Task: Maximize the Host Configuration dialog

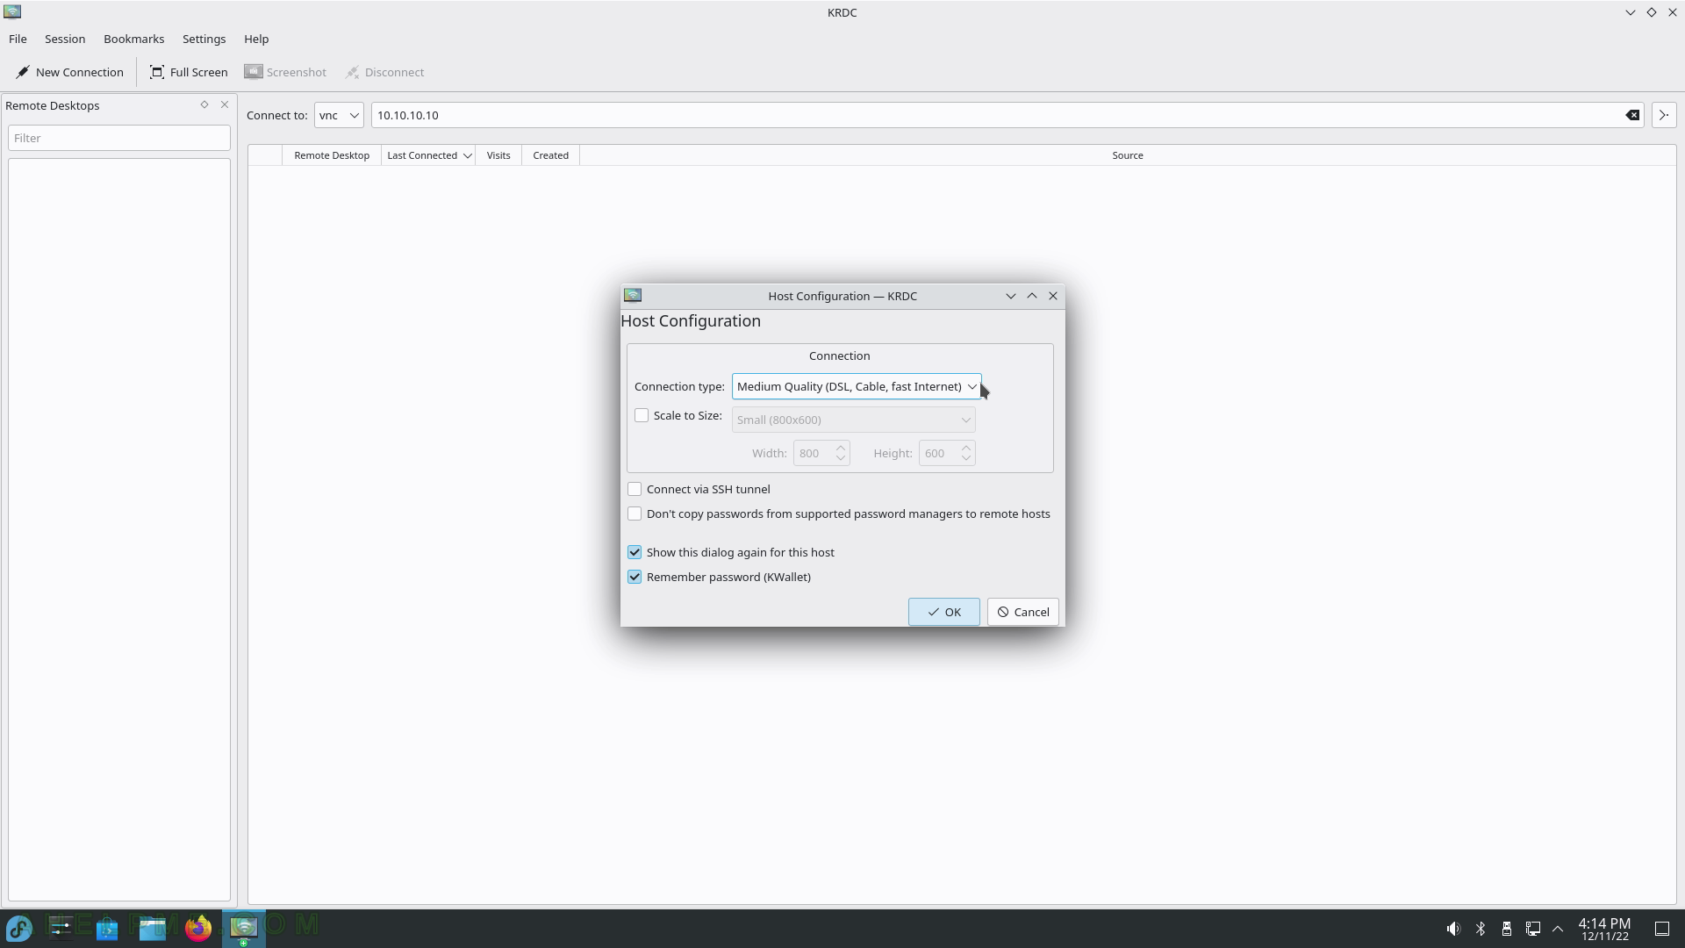Action: point(1032,296)
